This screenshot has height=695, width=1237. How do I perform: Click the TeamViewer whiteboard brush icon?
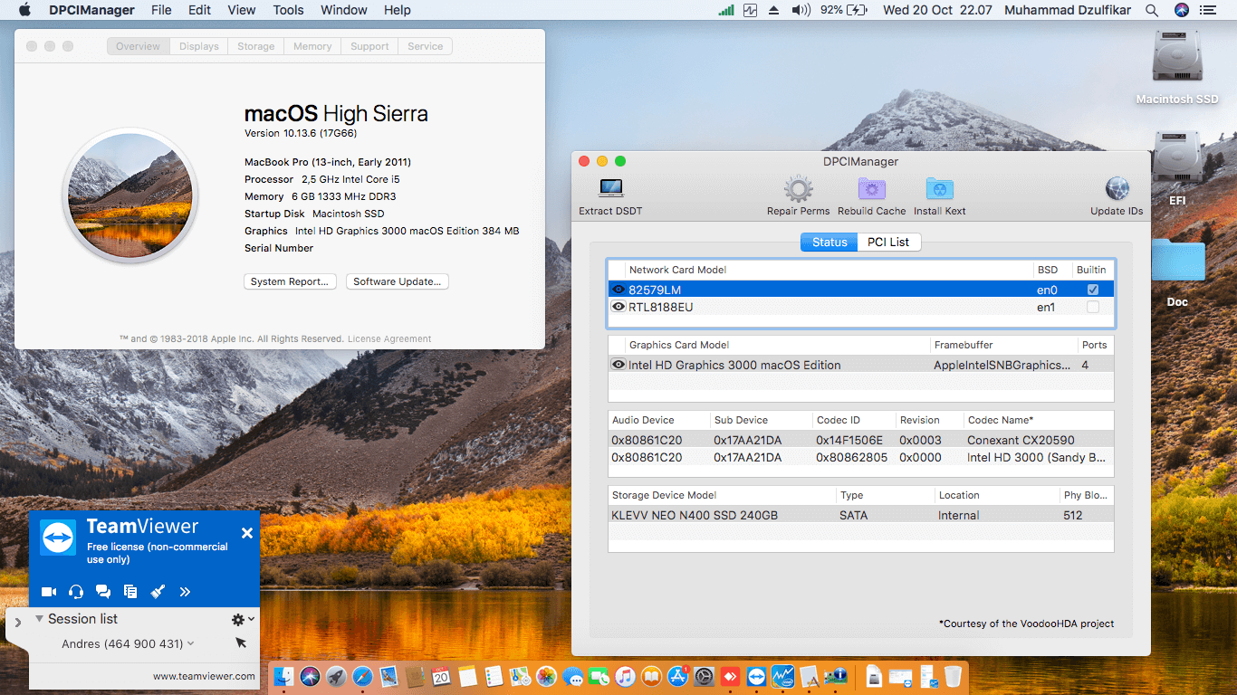(158, 592)
